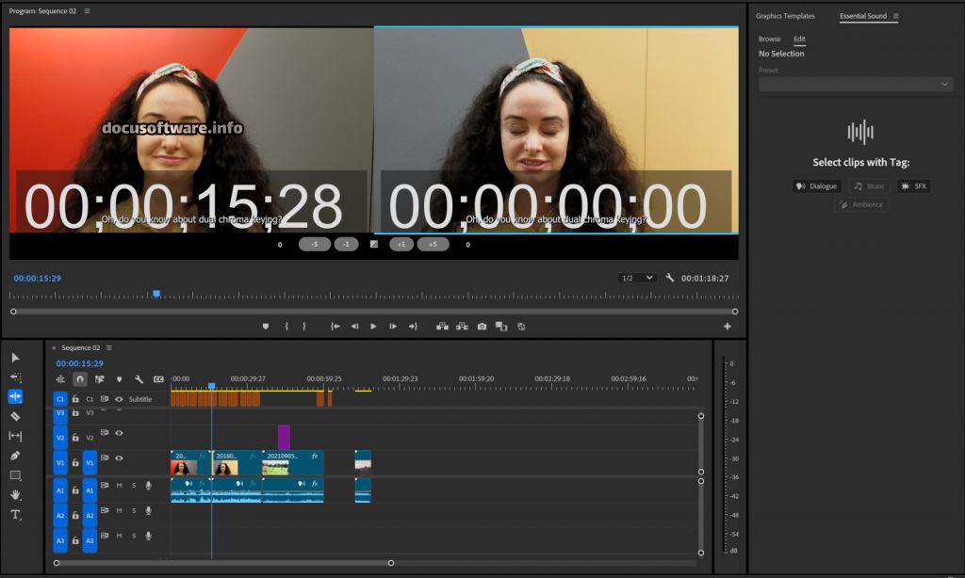This screenshot has height=578, width=965.
Task: Hide the V1 track output eye
Action: 119,458
